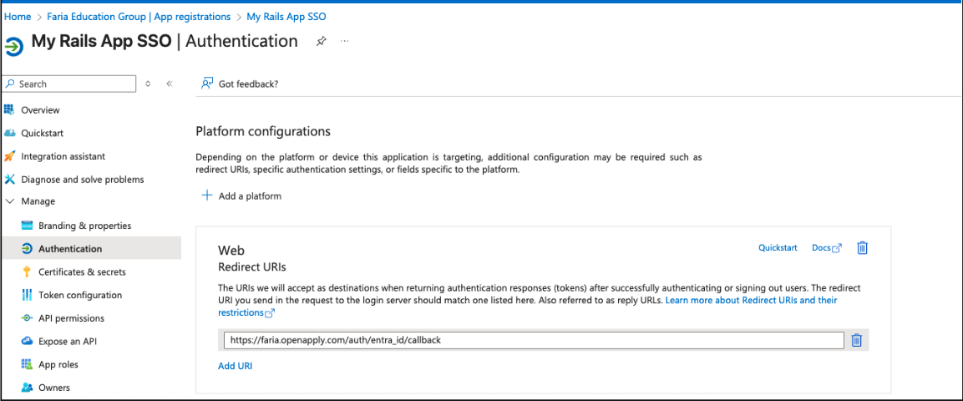Click the Got feedback icon
Image resolution: width=963 pixels, height=401 pixels.
(x=207, y=84)
